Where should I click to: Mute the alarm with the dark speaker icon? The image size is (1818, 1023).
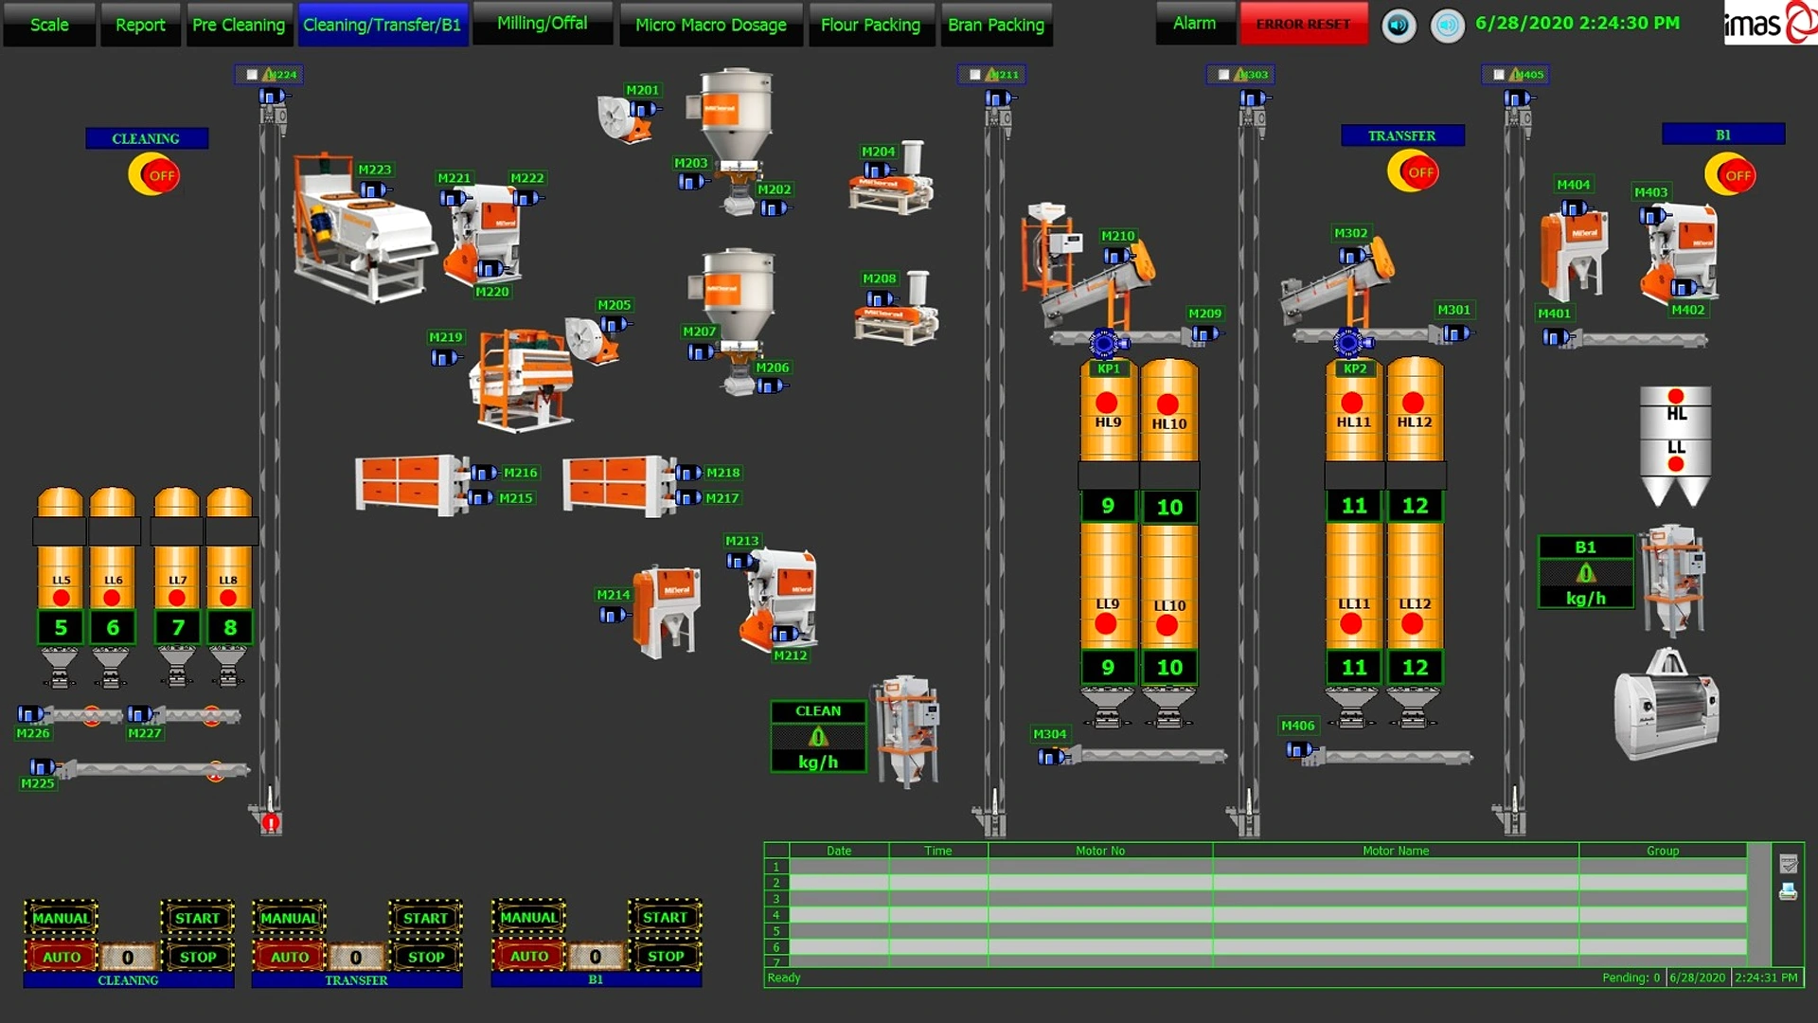click(x=1399, y=25)
